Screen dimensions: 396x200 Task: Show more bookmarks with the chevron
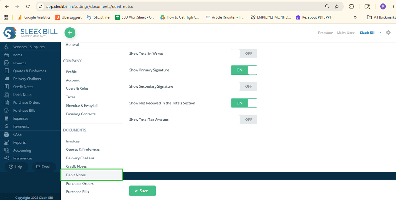point(355,17)
